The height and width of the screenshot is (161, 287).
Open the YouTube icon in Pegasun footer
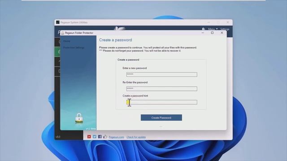coord(89,137)
